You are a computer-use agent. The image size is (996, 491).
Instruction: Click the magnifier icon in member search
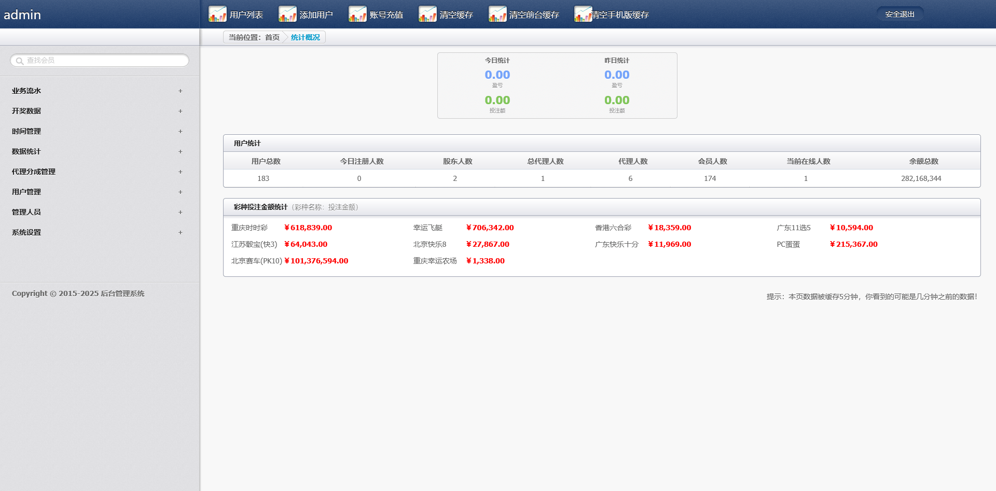[20, 61]
